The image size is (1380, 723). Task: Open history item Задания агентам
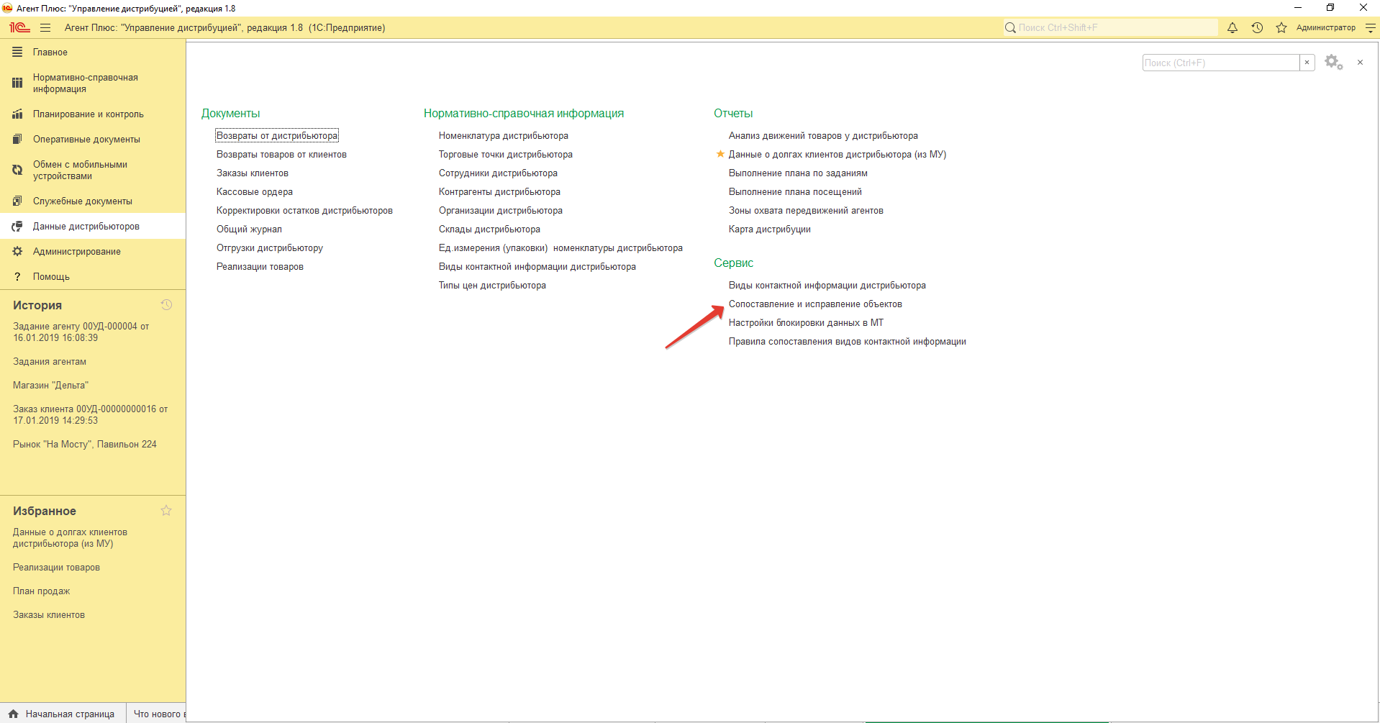pos(50,361)
